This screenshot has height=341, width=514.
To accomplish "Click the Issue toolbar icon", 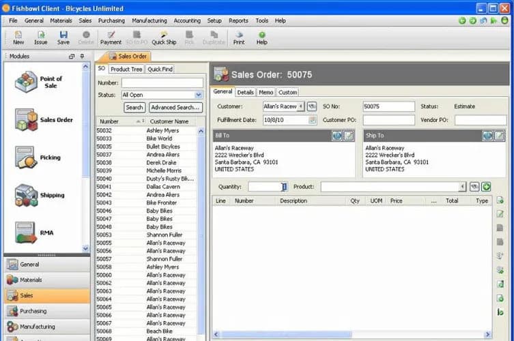I will pos(41,38).
